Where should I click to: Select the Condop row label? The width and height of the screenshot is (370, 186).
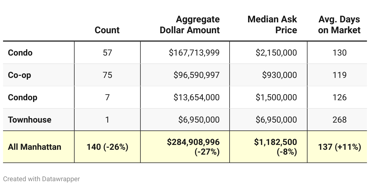click(23, 97)
